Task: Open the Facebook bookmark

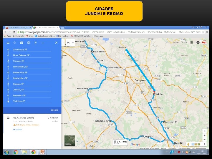Action: [63, 36]
